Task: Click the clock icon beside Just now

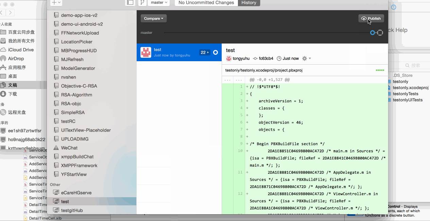Action: coord(279,58)
